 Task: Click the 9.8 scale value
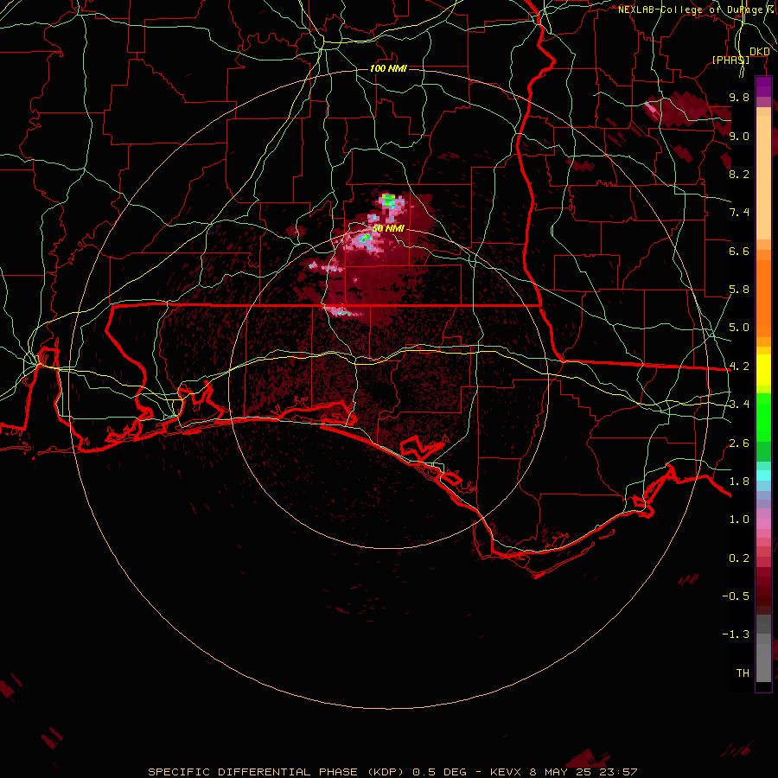point(739,97)
